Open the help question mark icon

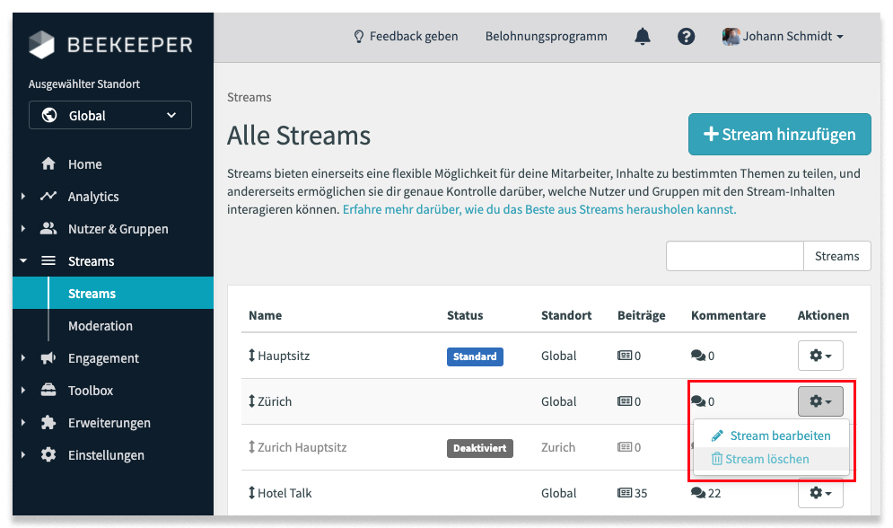687,37
